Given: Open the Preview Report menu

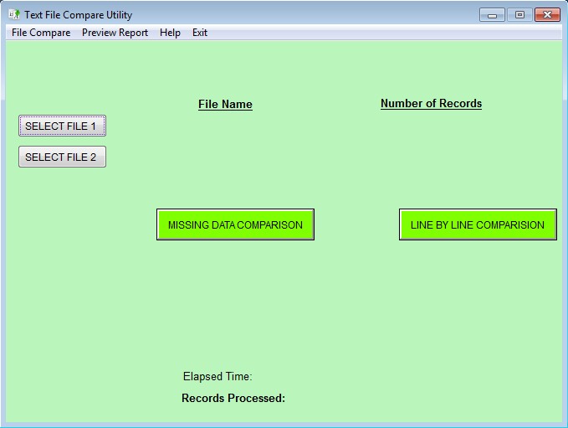Looking at the screenshot, I should [x=115, y=33].
